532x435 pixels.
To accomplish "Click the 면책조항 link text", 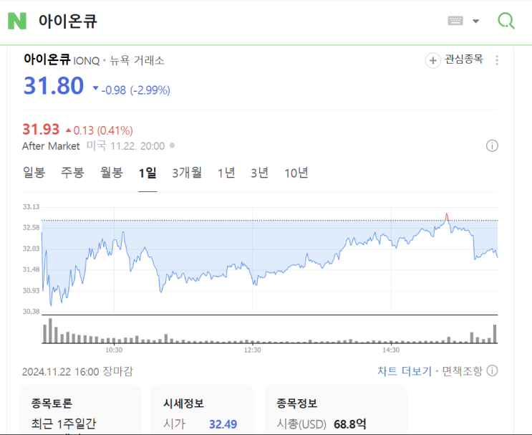I will coord(462,371).
